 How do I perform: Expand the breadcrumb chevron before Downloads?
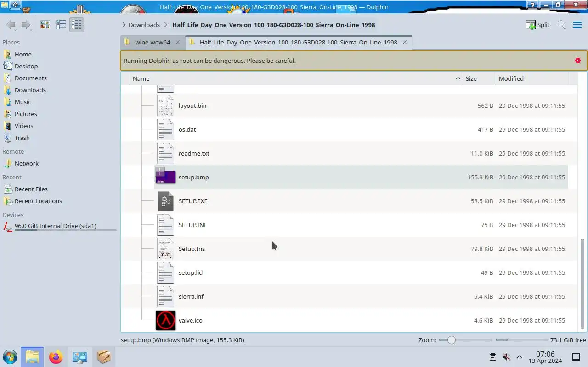tap(124, 25)
